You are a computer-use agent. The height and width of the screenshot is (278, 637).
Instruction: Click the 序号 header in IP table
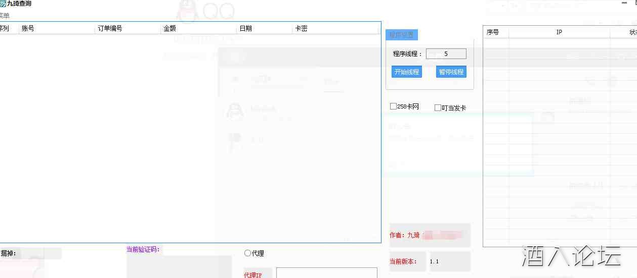496,32
